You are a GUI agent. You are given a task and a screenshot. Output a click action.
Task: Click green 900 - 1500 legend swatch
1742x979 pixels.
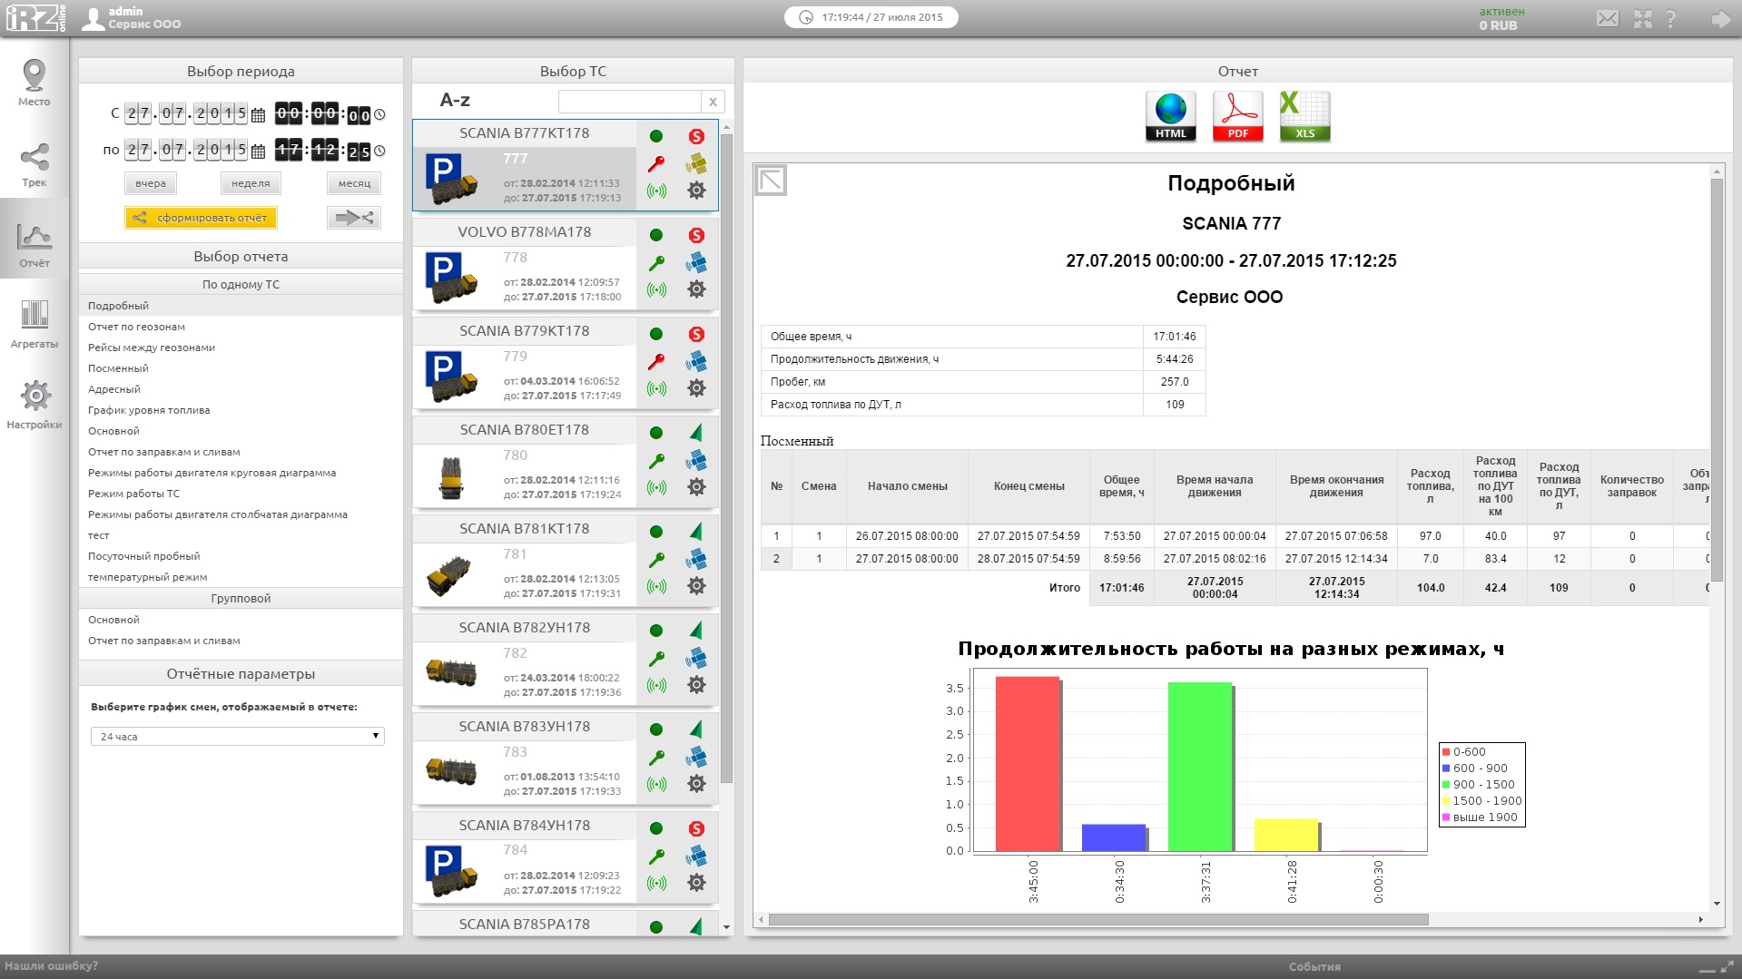(1446, 785)
